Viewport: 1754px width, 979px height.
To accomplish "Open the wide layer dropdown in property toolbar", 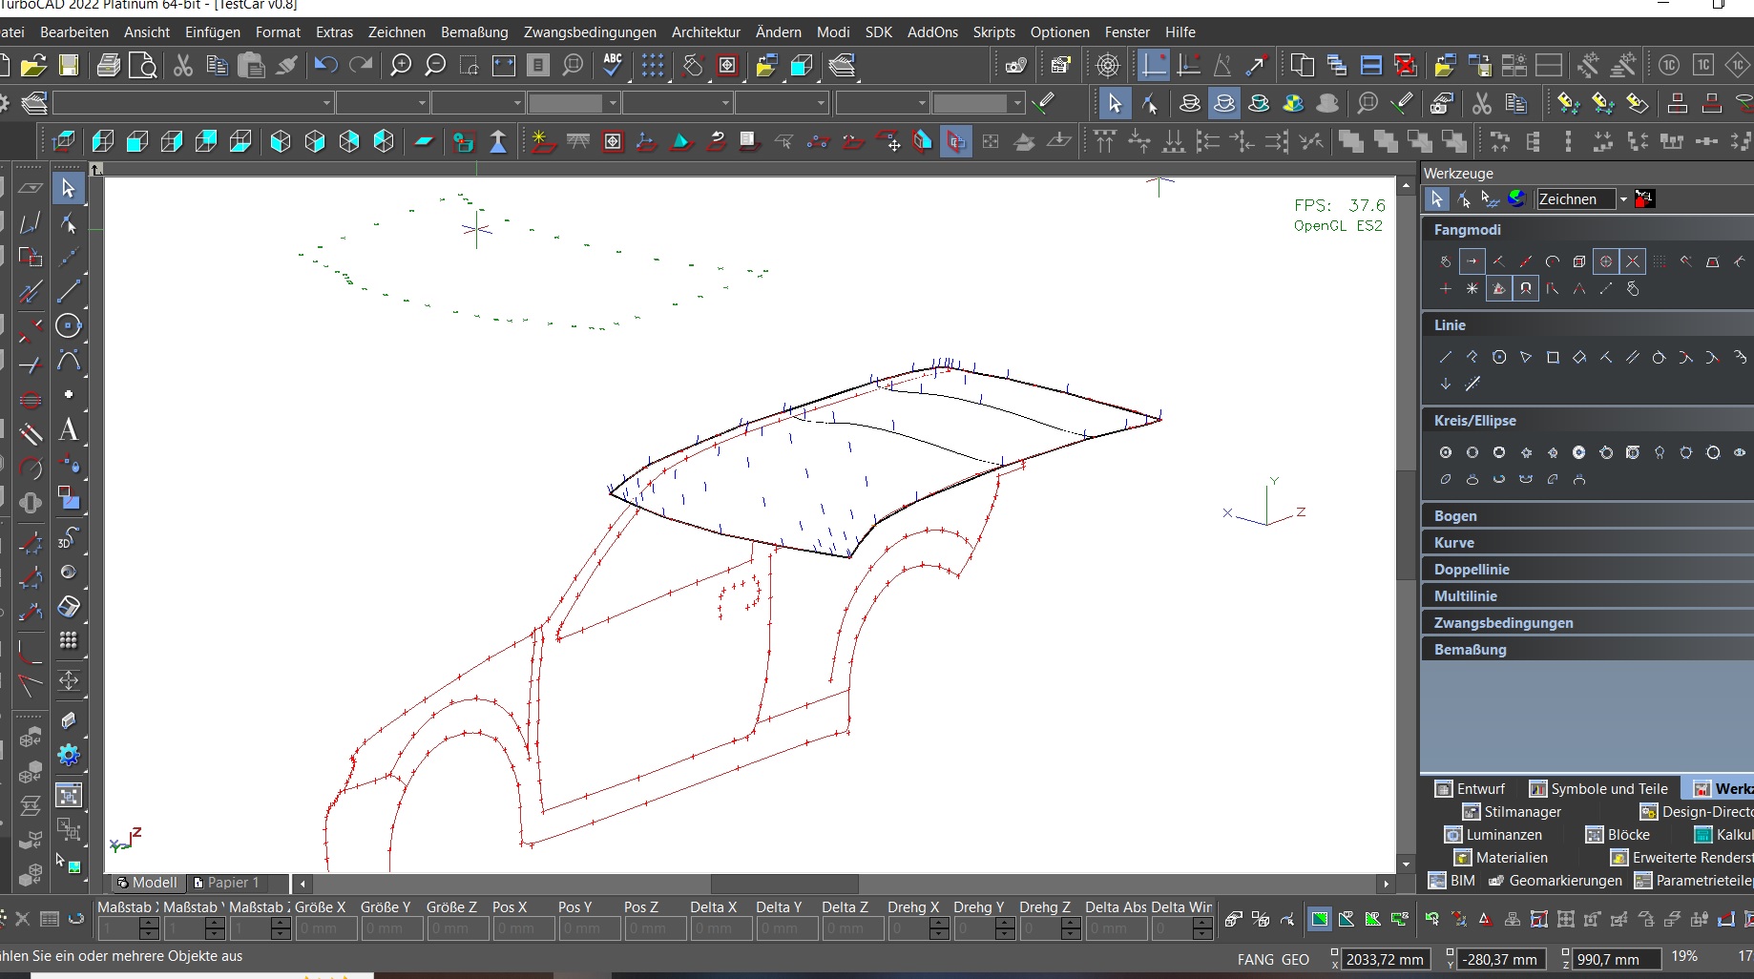I will pyautogui.click(x=193, y=103).
